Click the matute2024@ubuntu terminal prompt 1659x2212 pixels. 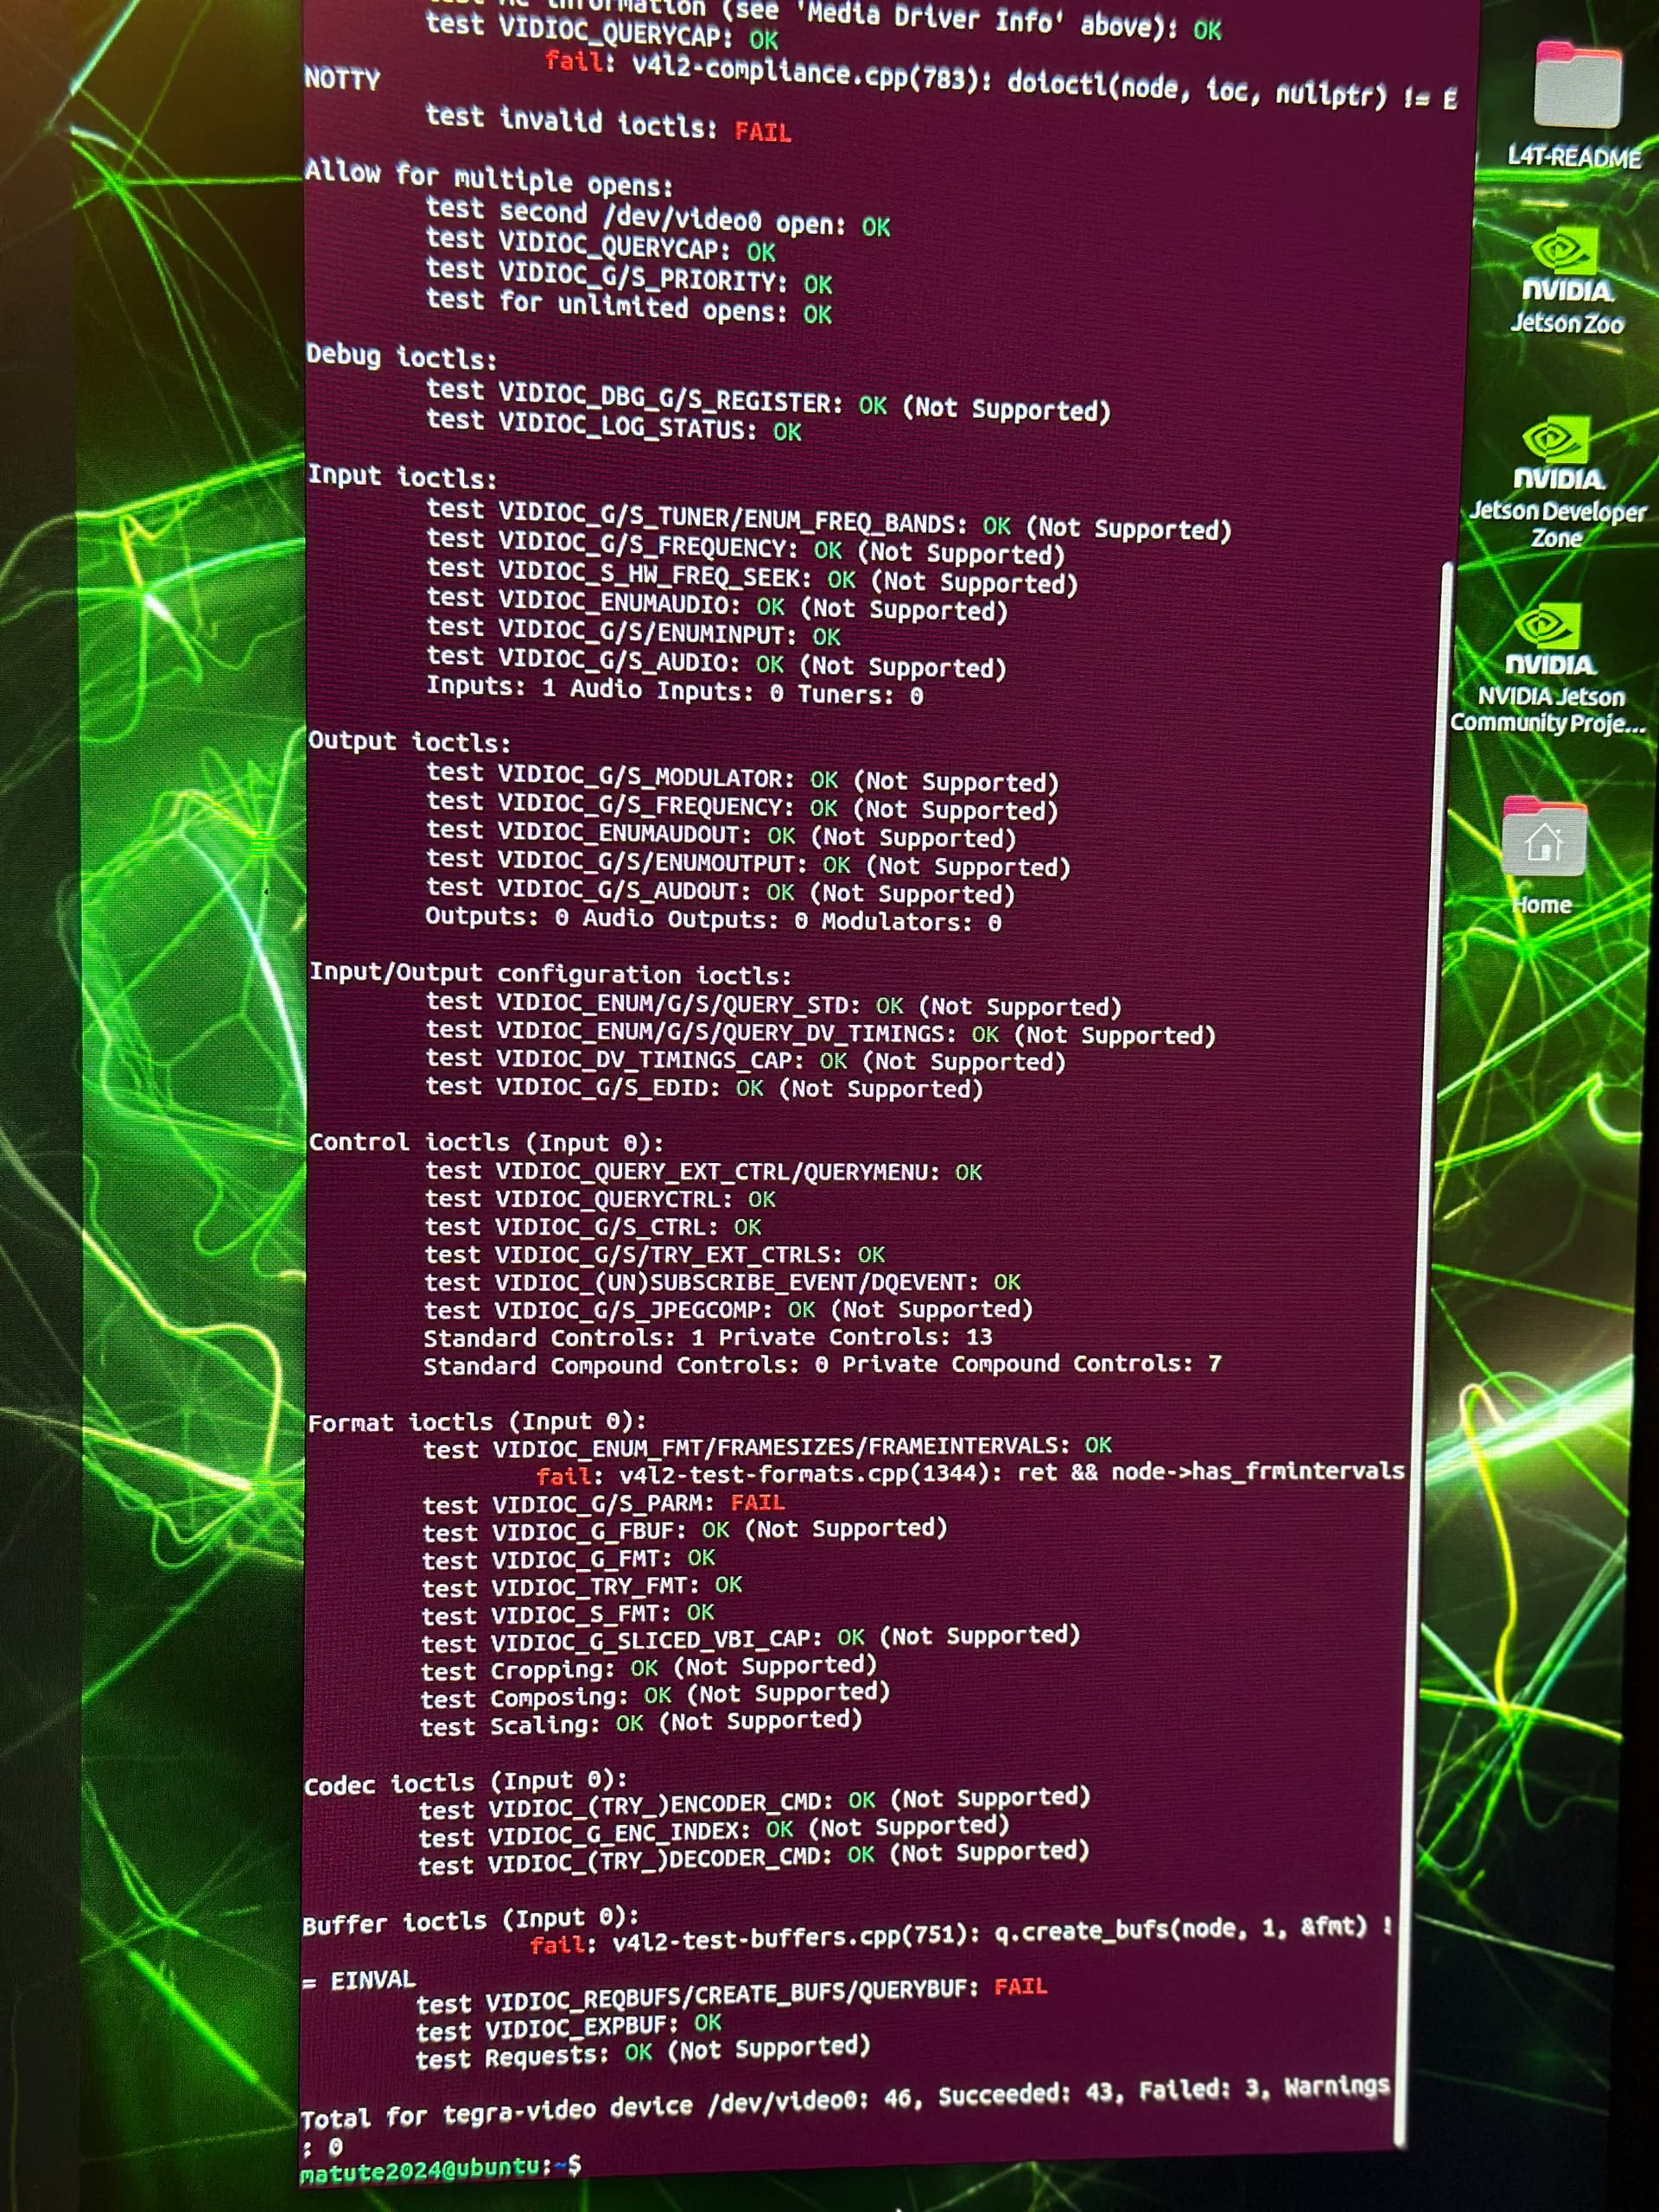(x=440, y=2170)
